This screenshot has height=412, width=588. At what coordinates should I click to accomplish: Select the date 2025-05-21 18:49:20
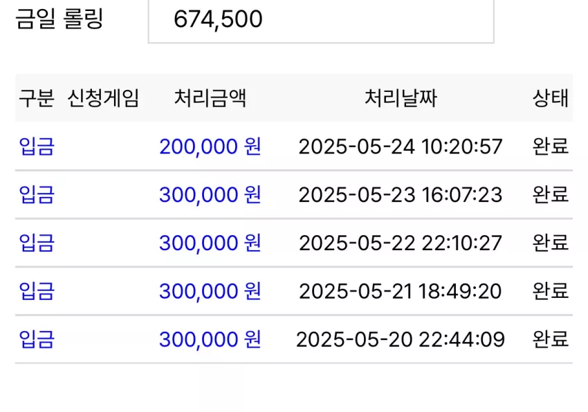click(x=401, y=291)
